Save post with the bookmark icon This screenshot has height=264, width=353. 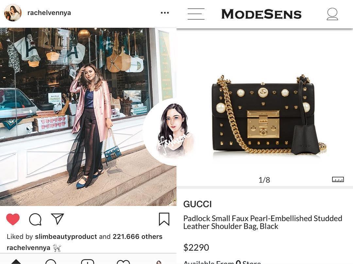pos(164,219)
